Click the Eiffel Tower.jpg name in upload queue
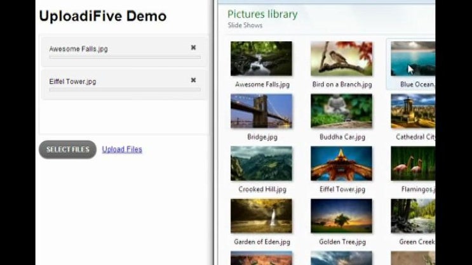The height and width of the screenshot is (265, 472). point(72,81)
